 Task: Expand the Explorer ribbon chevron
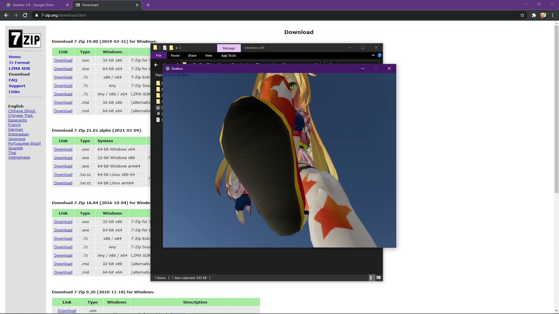pyautogui.click(x=373, y=55)
